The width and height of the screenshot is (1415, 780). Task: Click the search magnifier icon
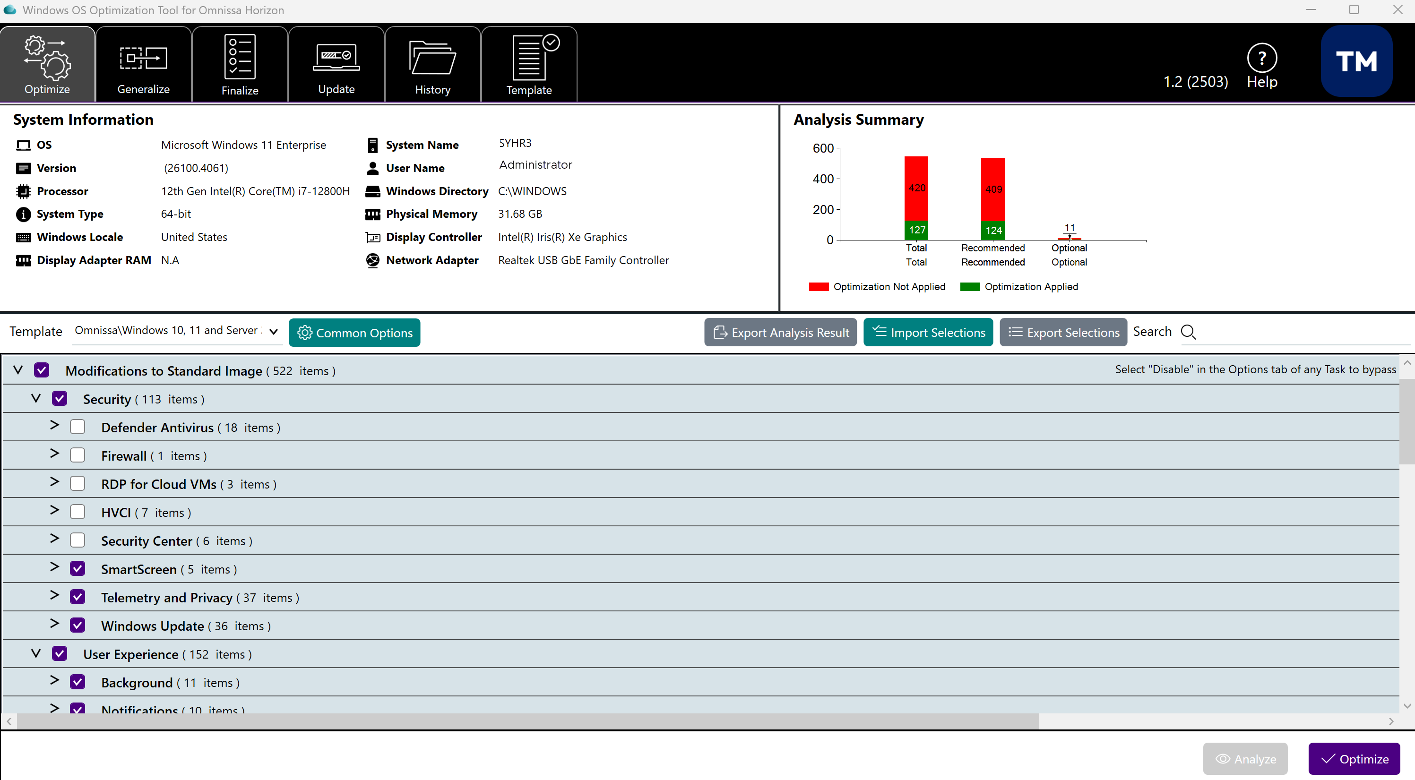pos(1188,332)
